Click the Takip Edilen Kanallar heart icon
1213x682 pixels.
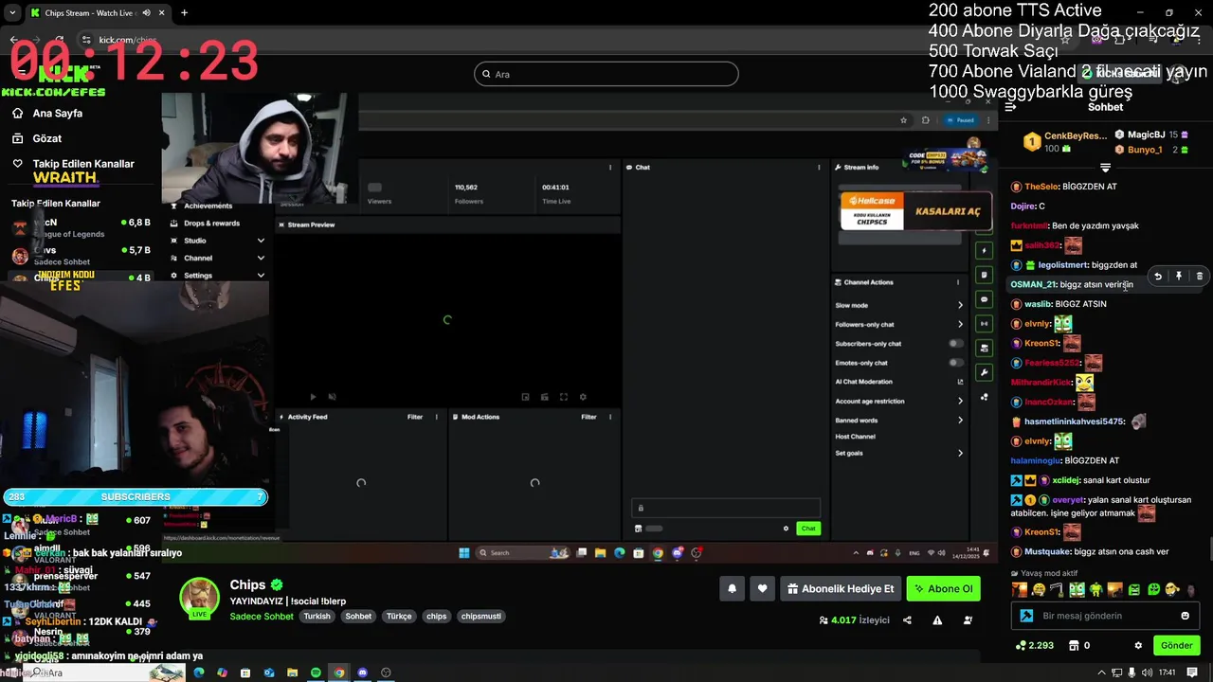click(17, 164)
